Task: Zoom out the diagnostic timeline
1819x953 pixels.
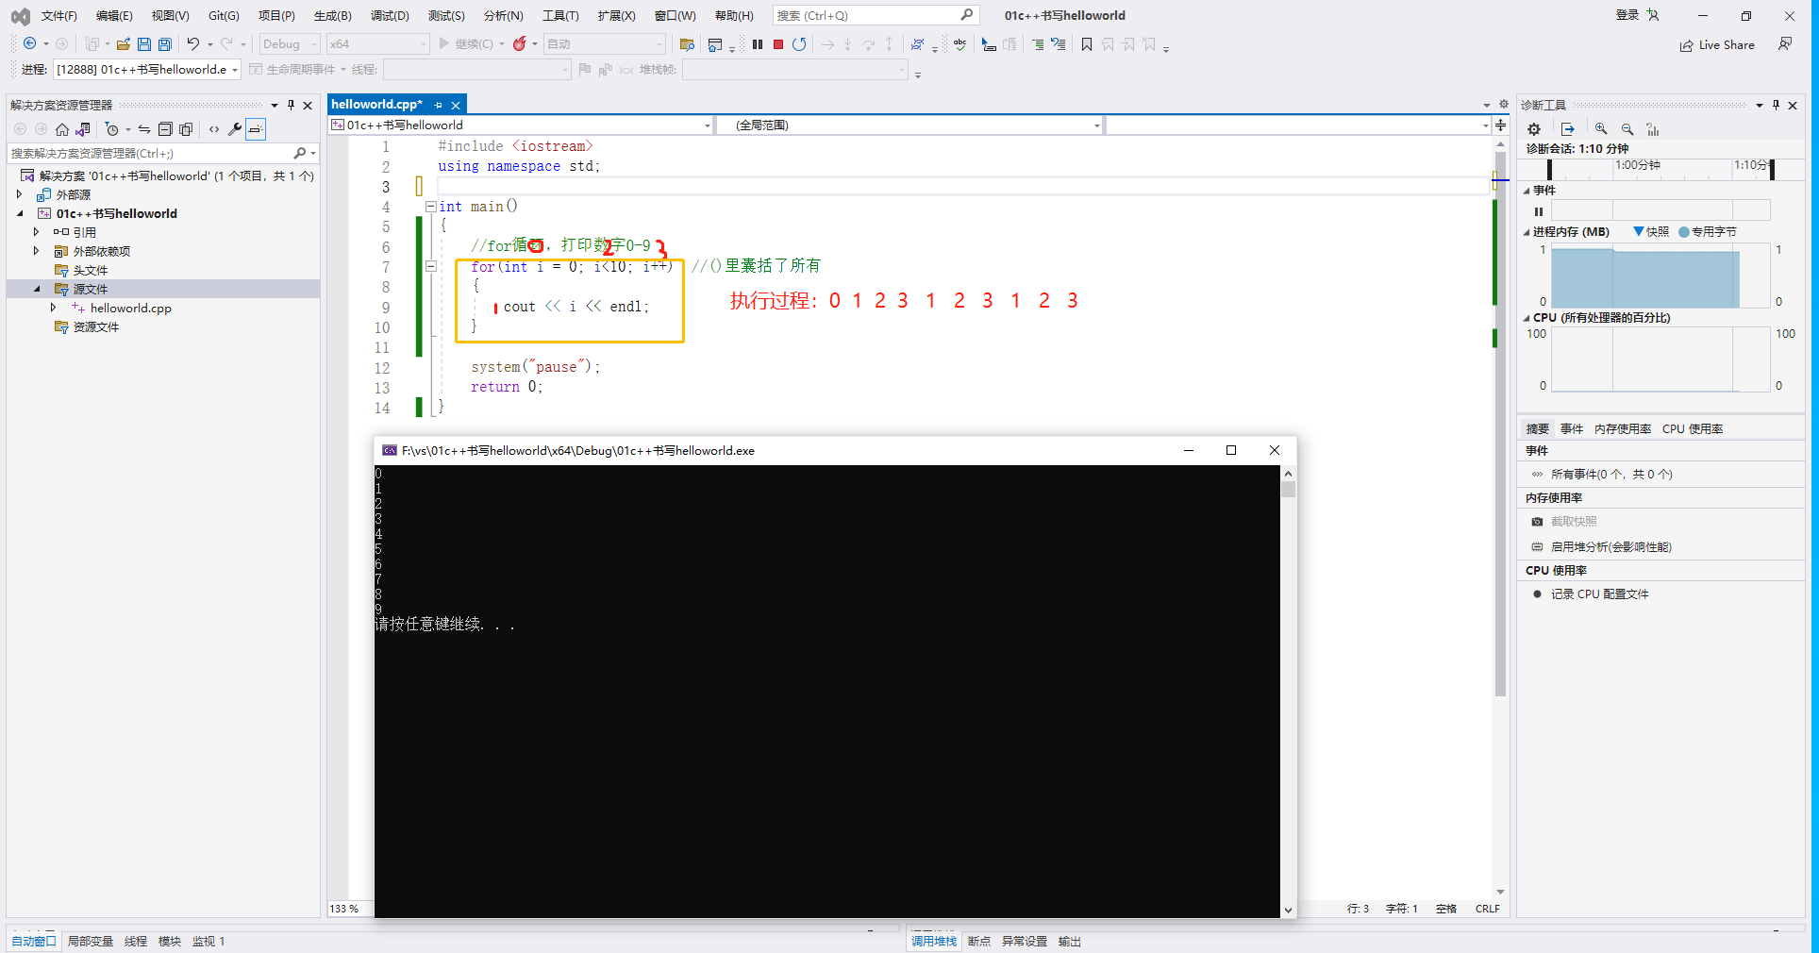Action: (1627, 129)
